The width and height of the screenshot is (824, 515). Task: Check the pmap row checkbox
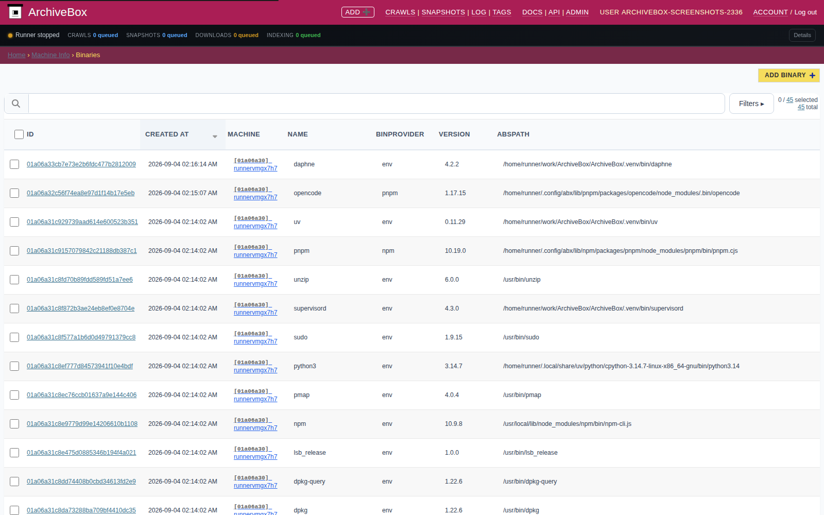pos(14,395)
